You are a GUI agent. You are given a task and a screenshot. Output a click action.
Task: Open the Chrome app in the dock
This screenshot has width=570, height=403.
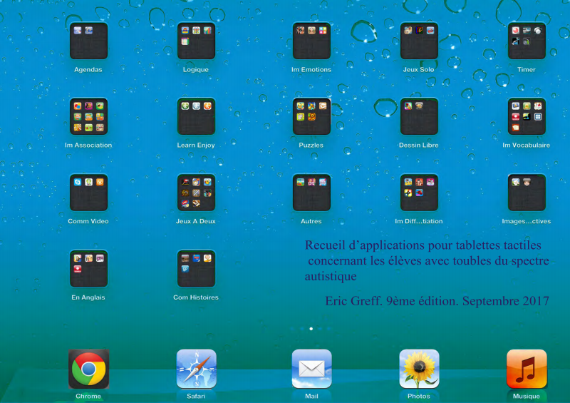[x=88, y=369]
